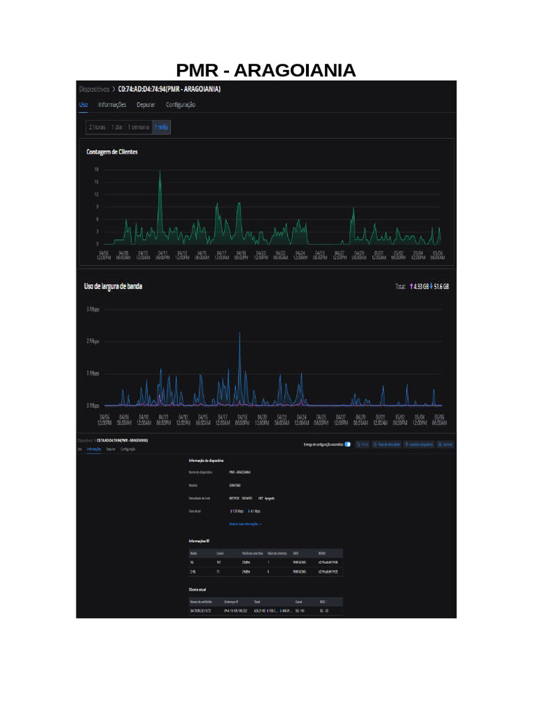Click the large 'Dispositivos' breadcrumb at the top
The width and height of the screenshot is (533, 710).
point(94,89)
